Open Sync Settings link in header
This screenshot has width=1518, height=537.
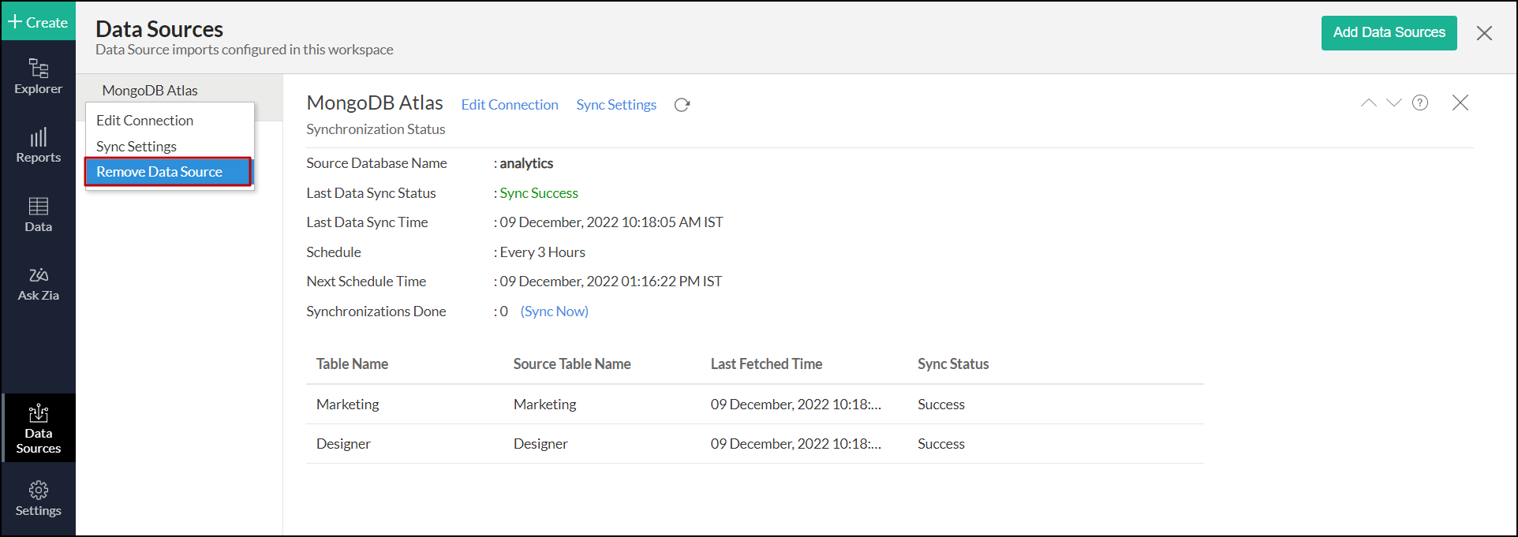click(x=616, y=105)
